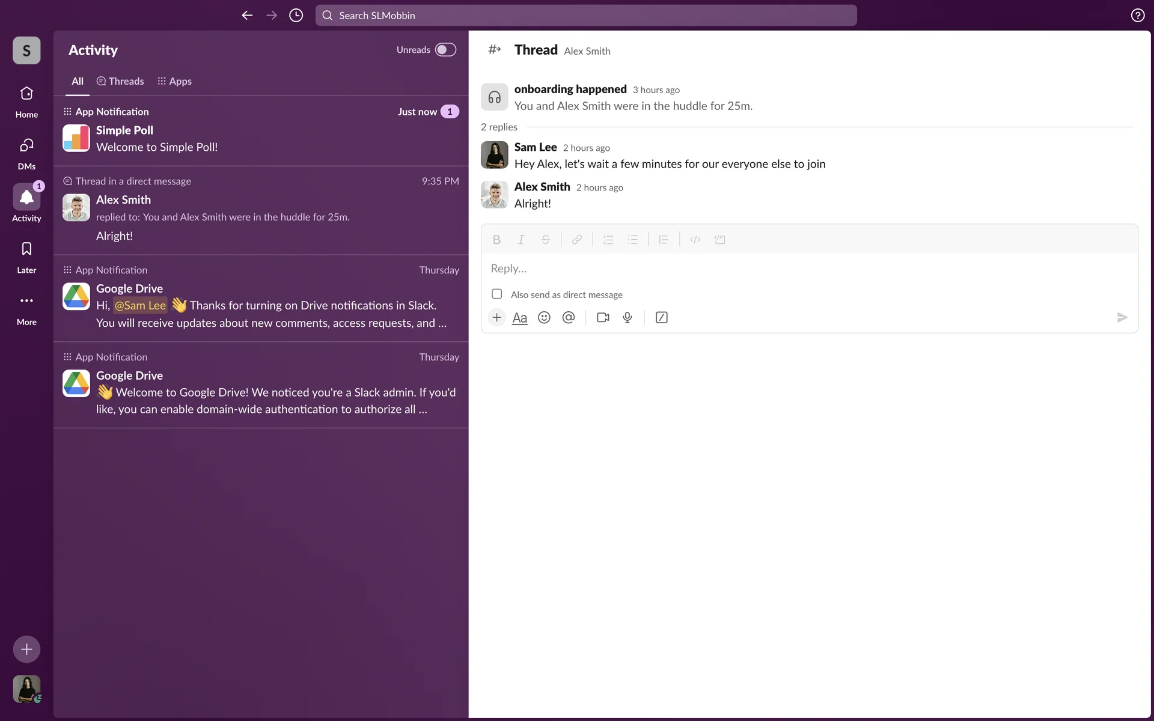Record an audio clip with microphone

coord(627,318)
